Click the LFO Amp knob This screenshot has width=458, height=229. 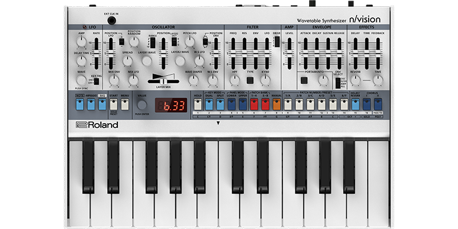click(x=81, y=42)
